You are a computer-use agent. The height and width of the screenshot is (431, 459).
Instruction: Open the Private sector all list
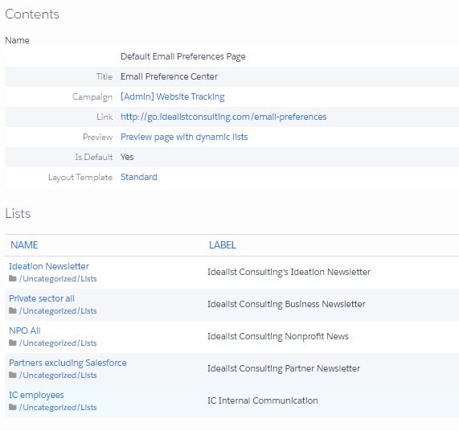point(42,298)
